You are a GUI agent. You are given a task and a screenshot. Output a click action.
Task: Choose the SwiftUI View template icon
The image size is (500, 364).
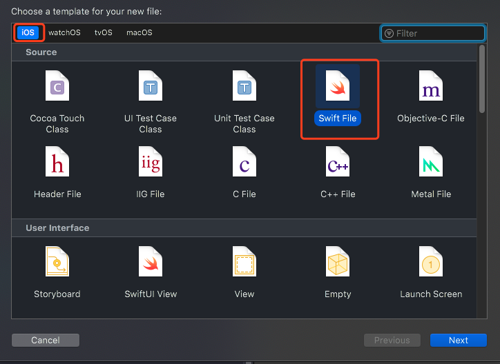150,261
